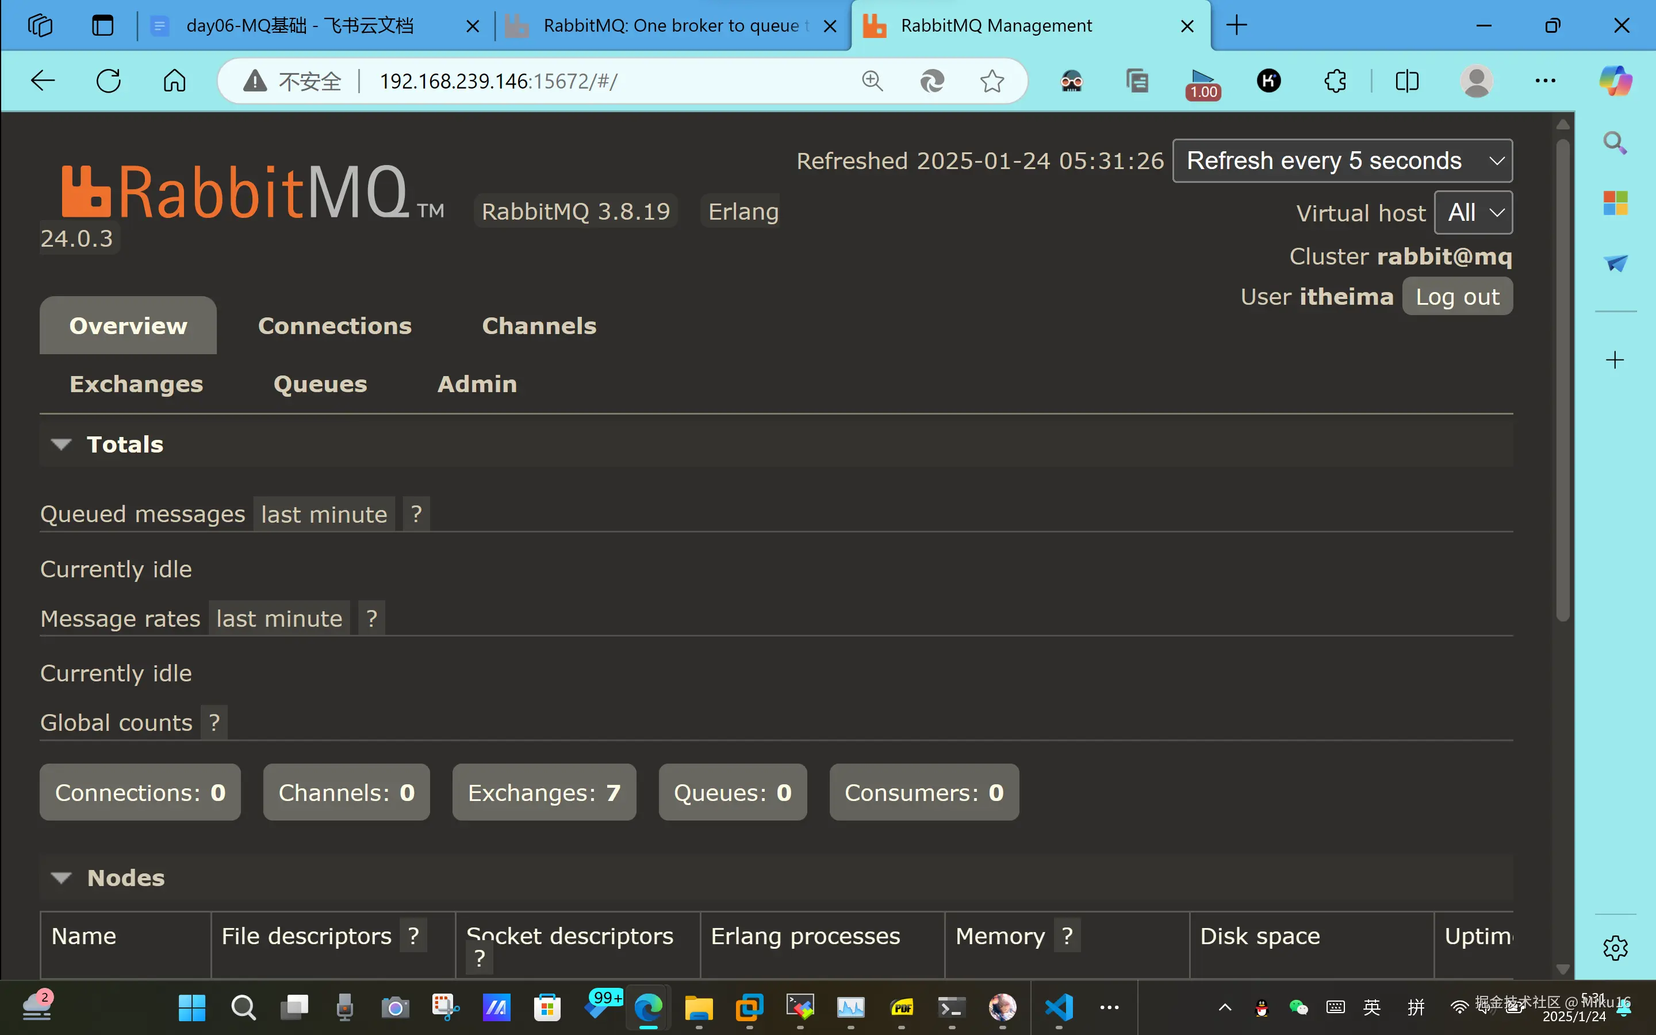The height and width of the screenshot is (1035, 1656).
Task: Click the sidebar search magnifier icon
Action: tap(1615, 143)
